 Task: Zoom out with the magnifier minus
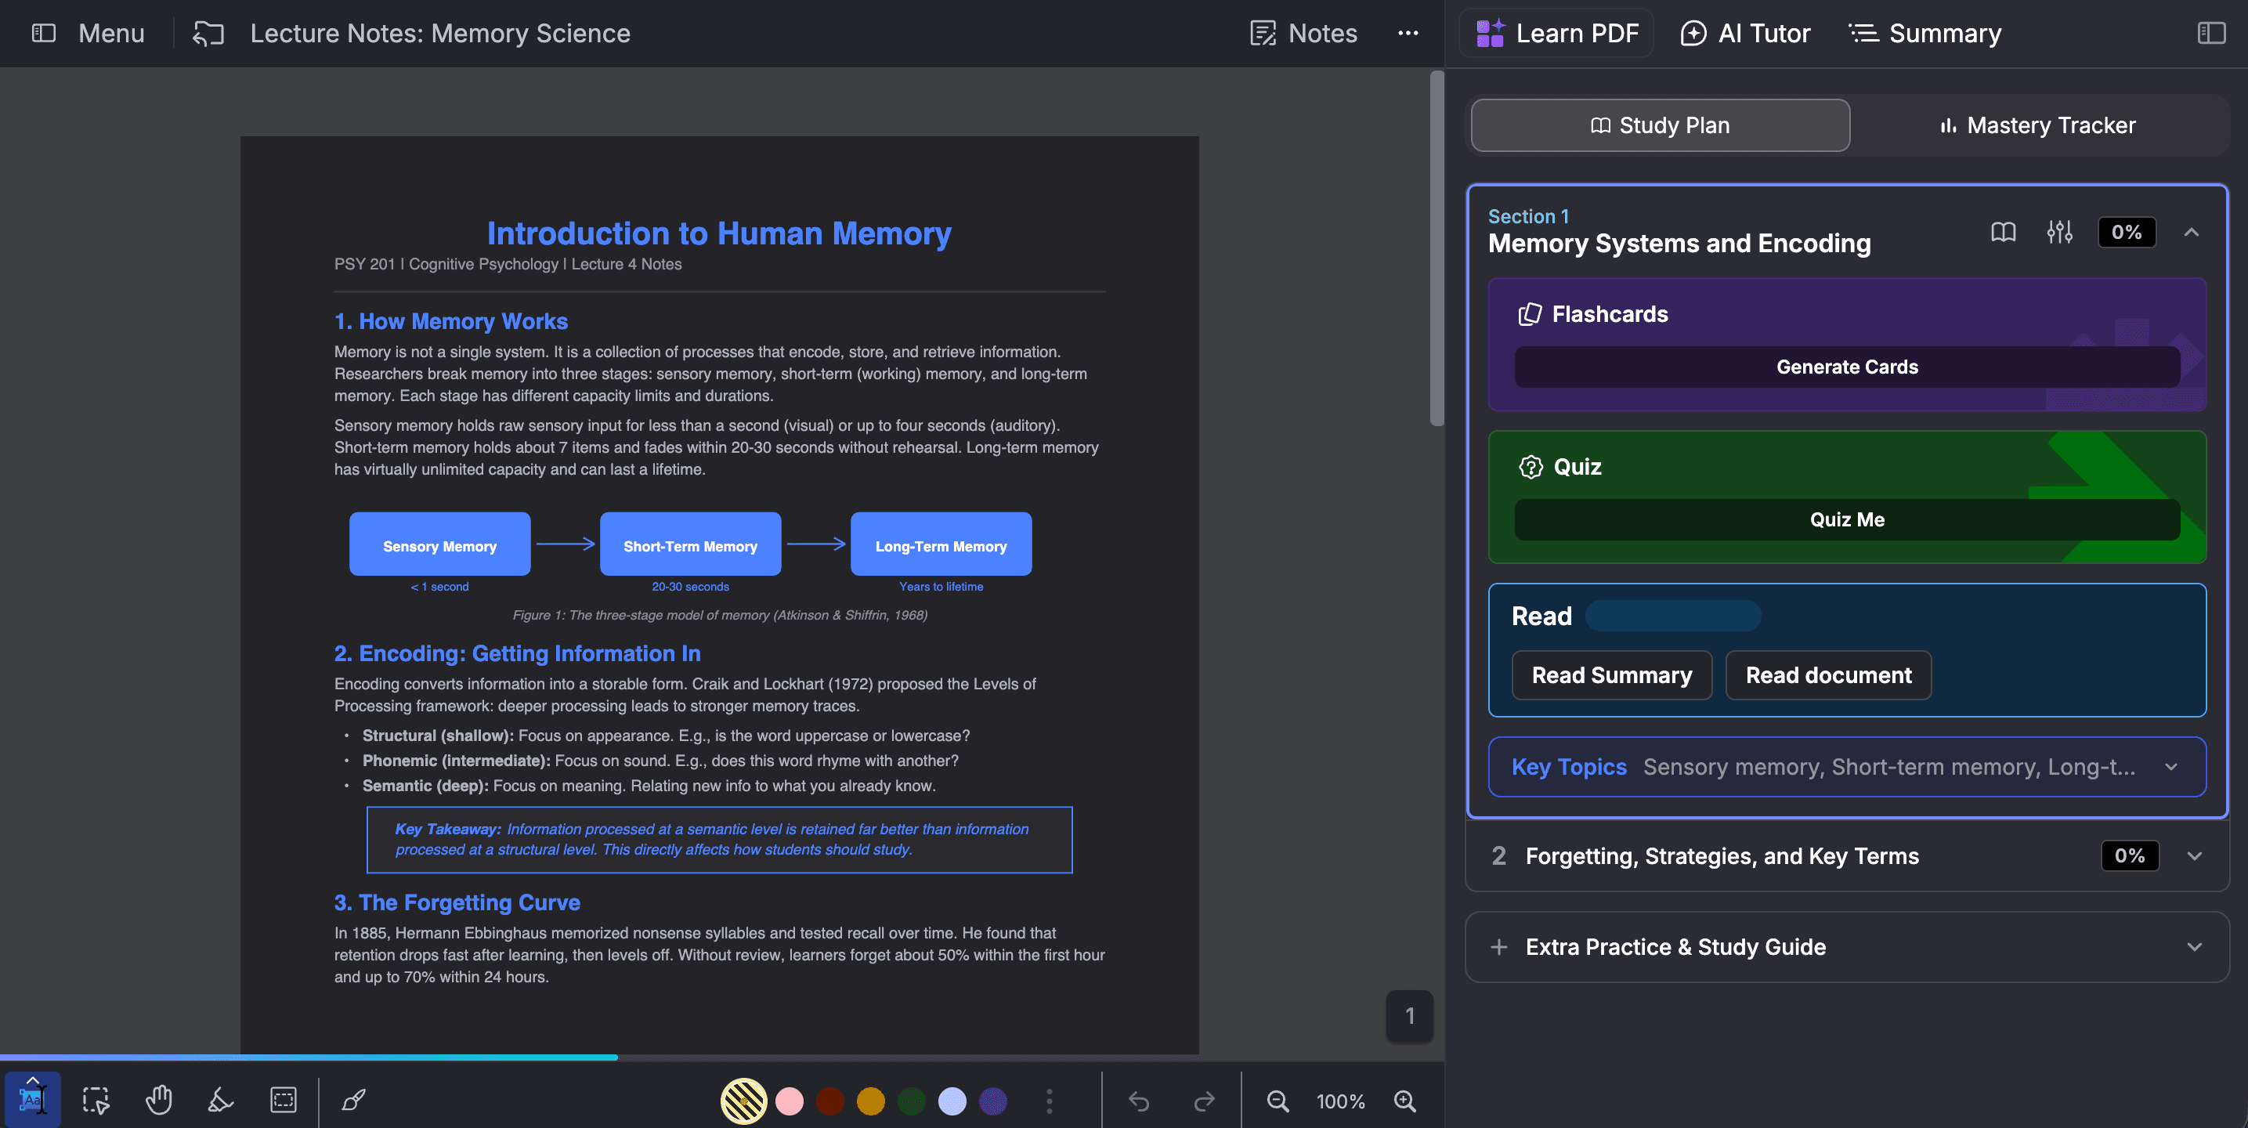pos(1278,1101)
